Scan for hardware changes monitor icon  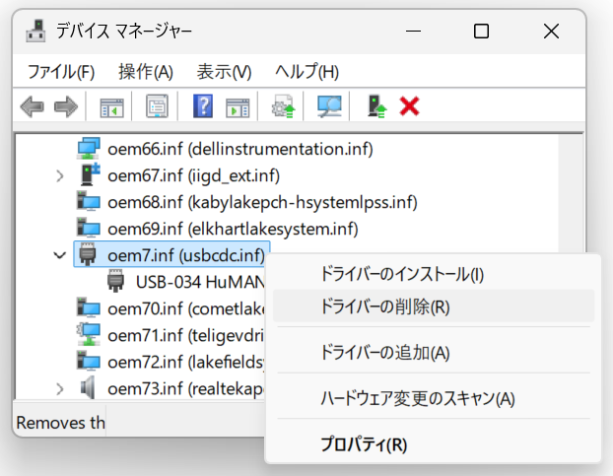[x=329, y=105]
